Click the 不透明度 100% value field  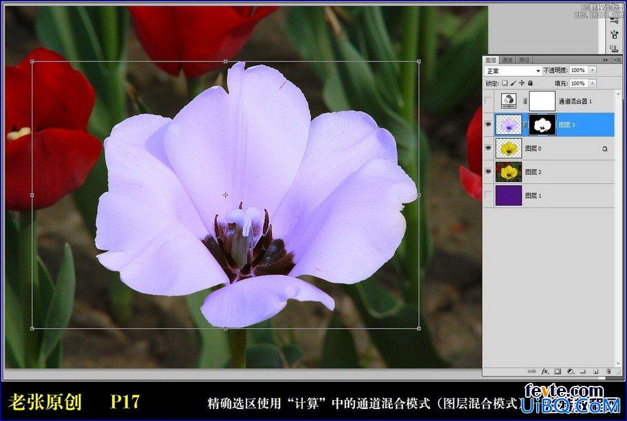(579, 70)
